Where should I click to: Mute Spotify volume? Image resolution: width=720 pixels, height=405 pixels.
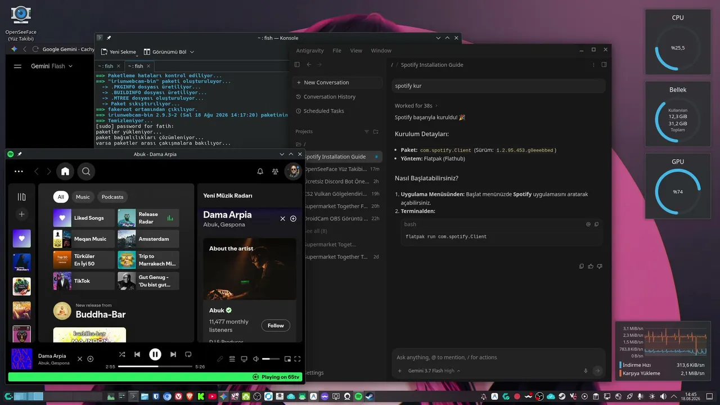click(x=256, y=359)
